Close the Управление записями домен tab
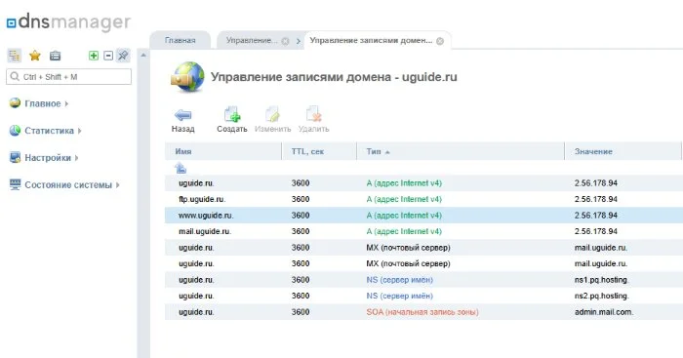This screenshot has width=683, height=358. pyautogui.click(x=440, y=41)
